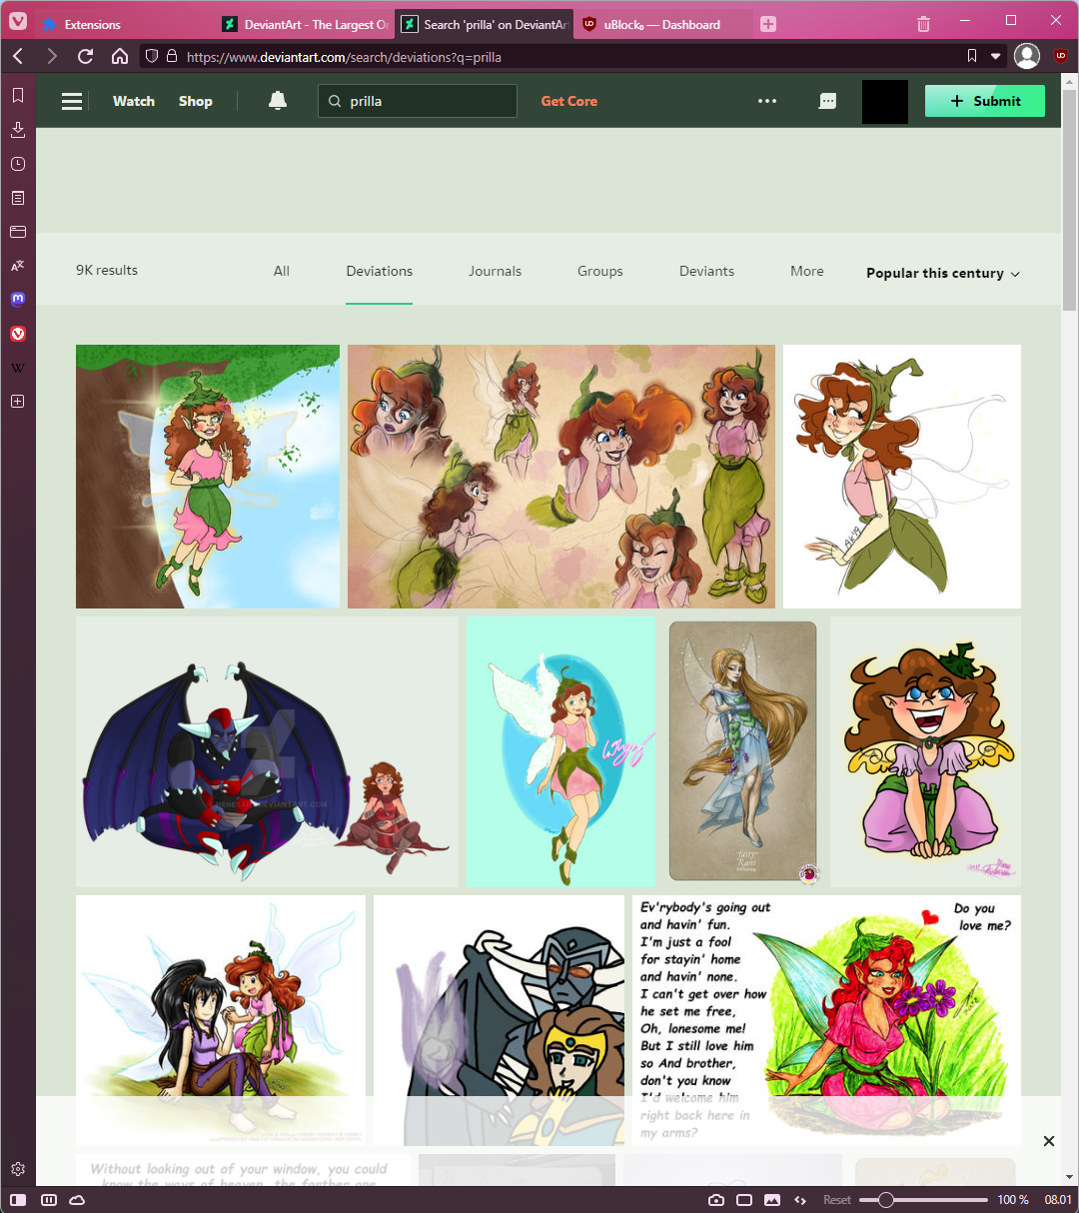Select the All results tab
This screenshot has width=1079, height=1213.
point(282,271)
